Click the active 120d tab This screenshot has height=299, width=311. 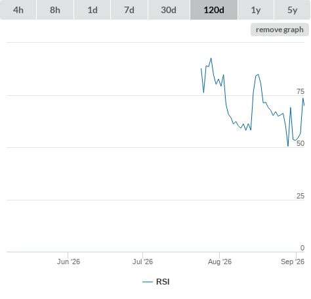214,10
